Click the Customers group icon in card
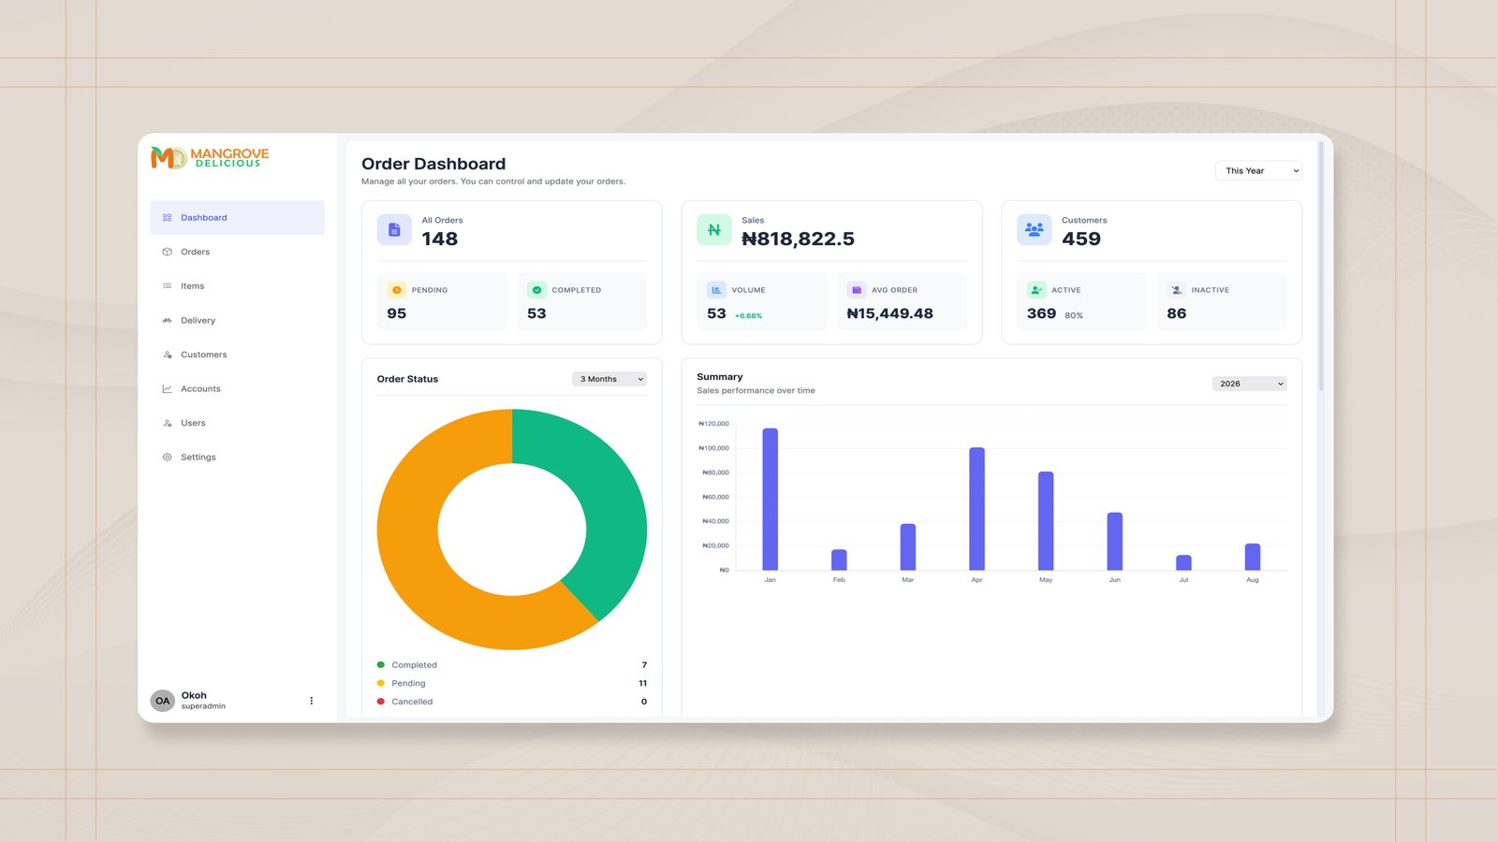The image size is (1498, 842). [x=1035, y=230]
